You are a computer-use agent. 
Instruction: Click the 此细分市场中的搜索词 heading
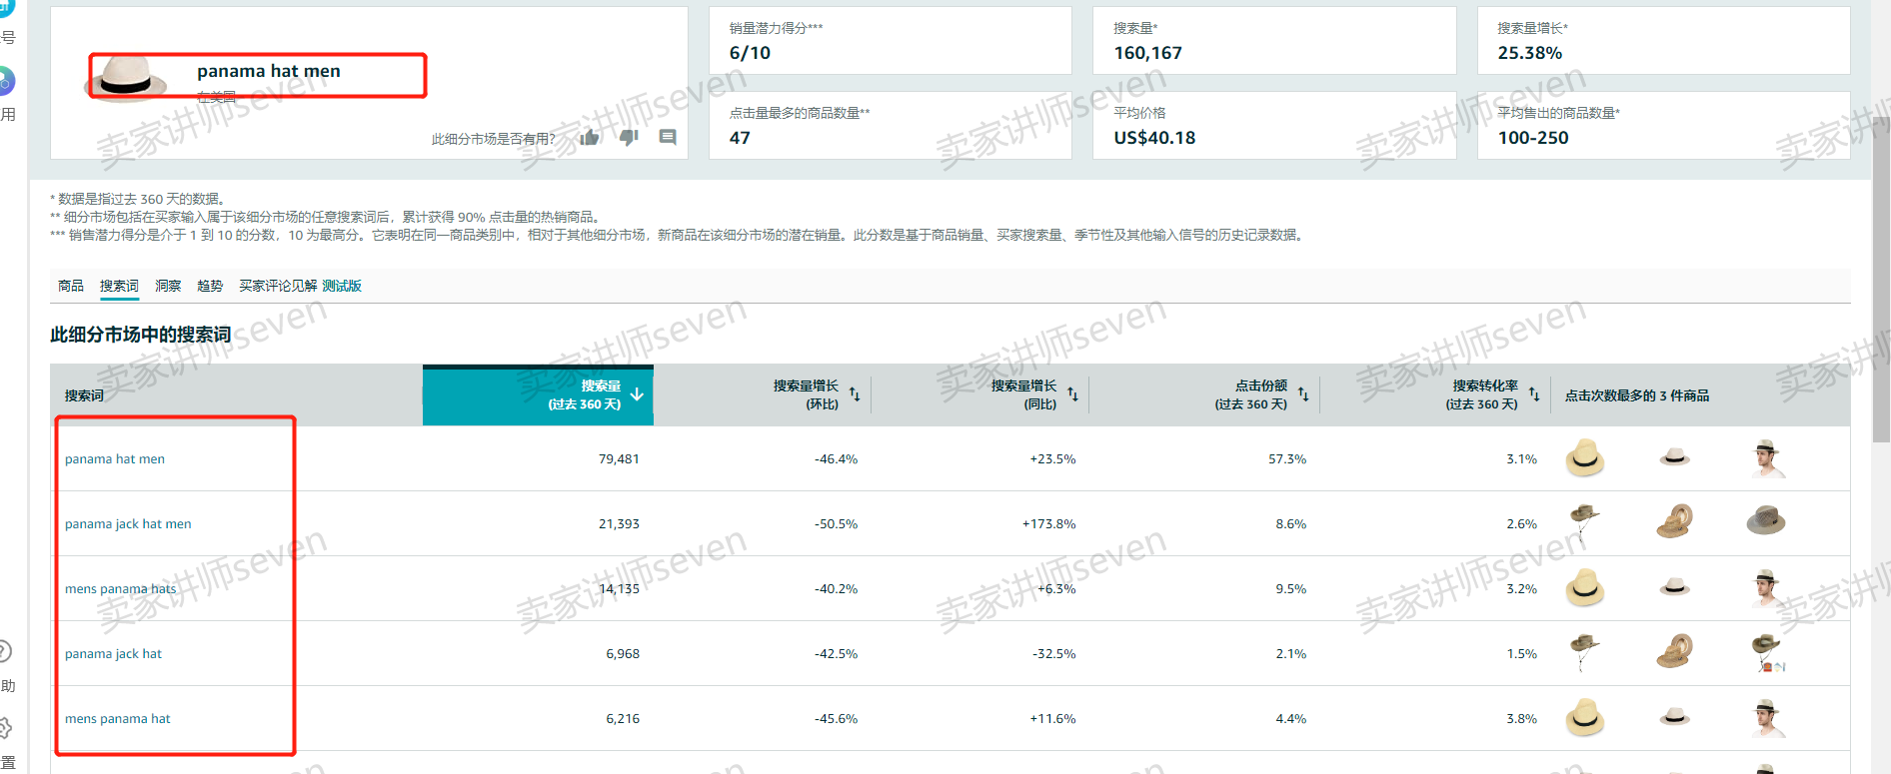[141, 335]
